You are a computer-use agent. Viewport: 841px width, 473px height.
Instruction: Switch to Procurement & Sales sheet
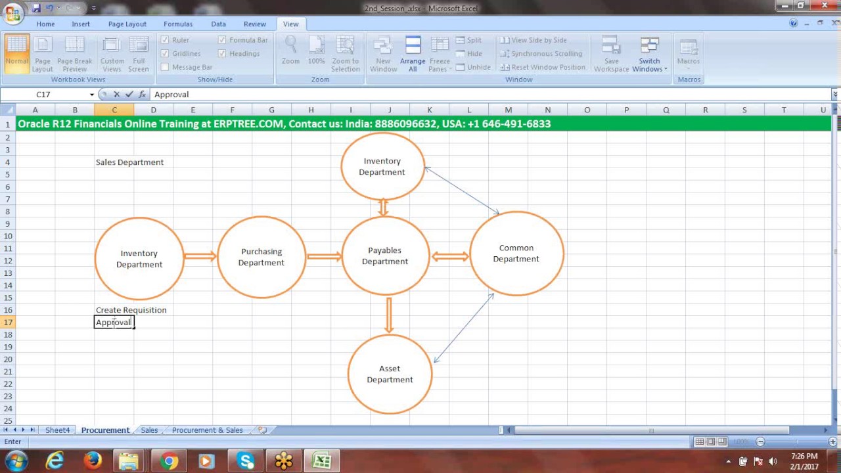207,430
